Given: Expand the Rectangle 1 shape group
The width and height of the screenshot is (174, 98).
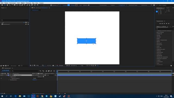Looking at the screenshot, I should (x=10, y=78).
